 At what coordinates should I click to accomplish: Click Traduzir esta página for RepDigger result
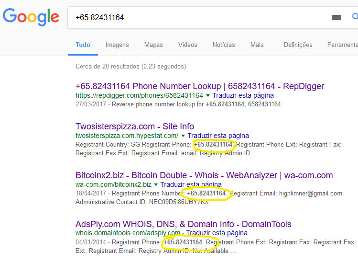(x=243, y=95)
